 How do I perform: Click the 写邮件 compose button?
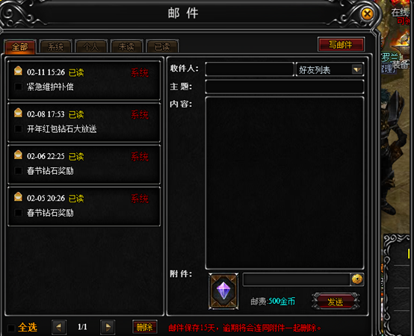(341, 45)
